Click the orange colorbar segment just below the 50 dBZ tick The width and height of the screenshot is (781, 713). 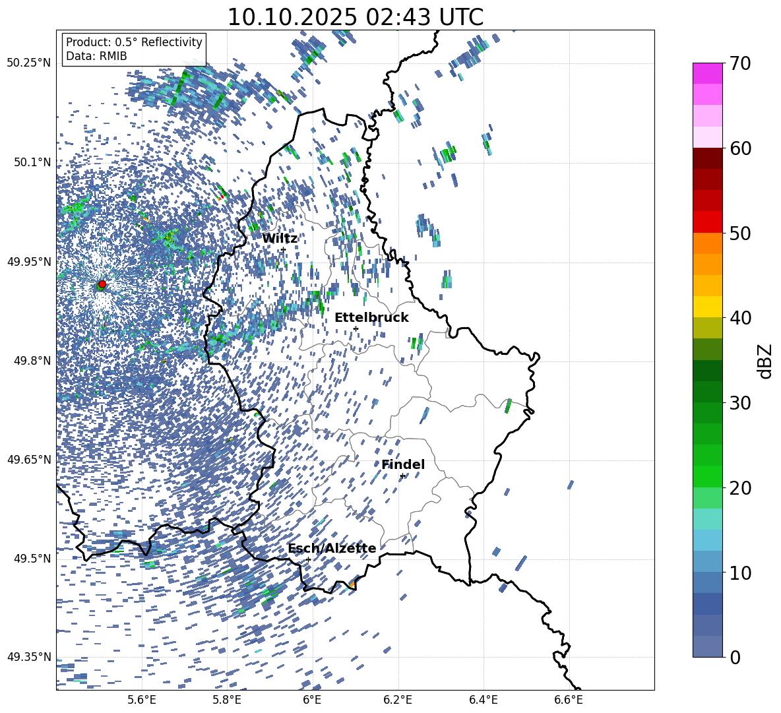click(x=707, y=243)
